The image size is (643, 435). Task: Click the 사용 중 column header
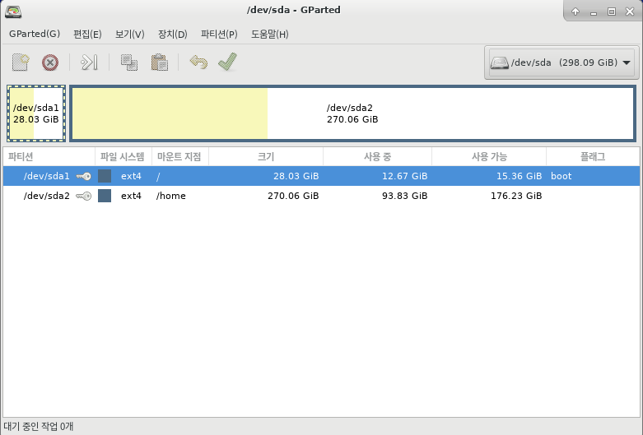pyautogui.click(x=378, y=156)
